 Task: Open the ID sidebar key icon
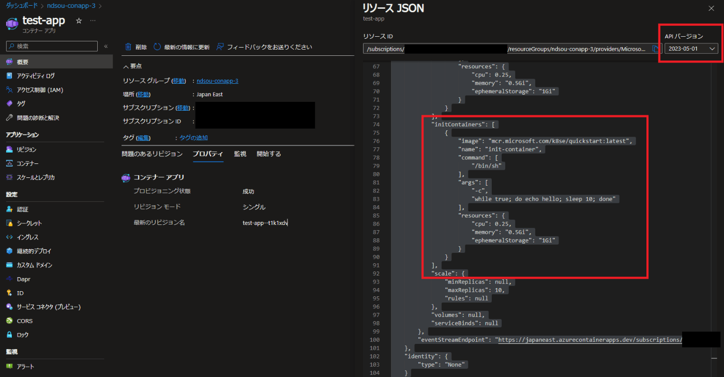point(9,293)
